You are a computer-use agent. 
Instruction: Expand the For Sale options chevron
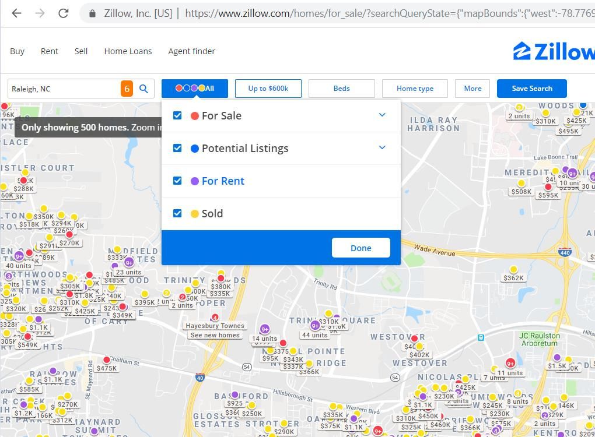tap(382, 114)
